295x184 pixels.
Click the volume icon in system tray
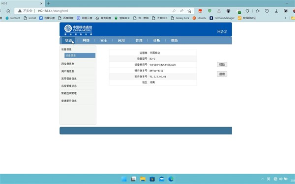pyautogui.click(x=281, y=179)
